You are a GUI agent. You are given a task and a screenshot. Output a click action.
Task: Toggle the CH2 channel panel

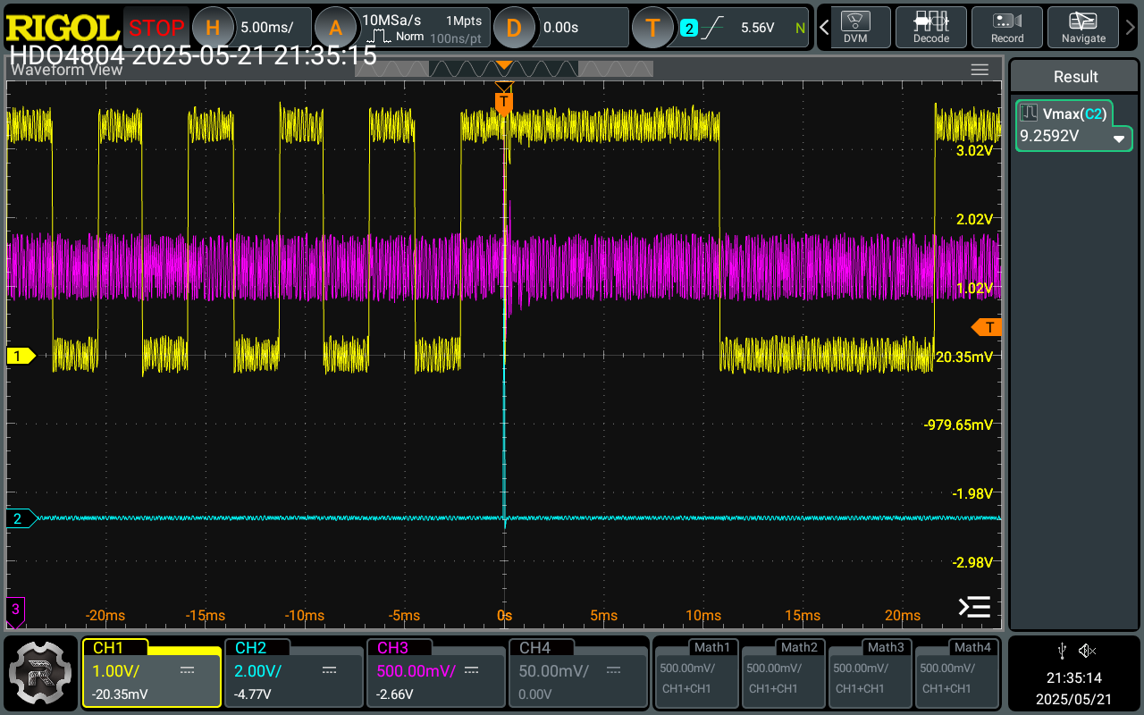293,672
